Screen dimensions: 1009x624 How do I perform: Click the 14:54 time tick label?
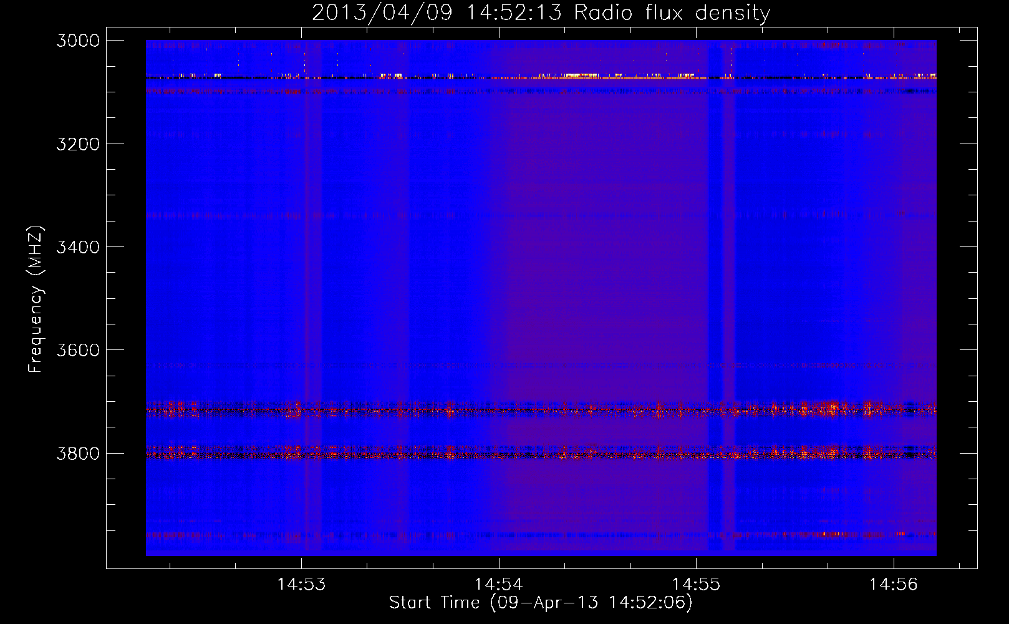(499, 584)
